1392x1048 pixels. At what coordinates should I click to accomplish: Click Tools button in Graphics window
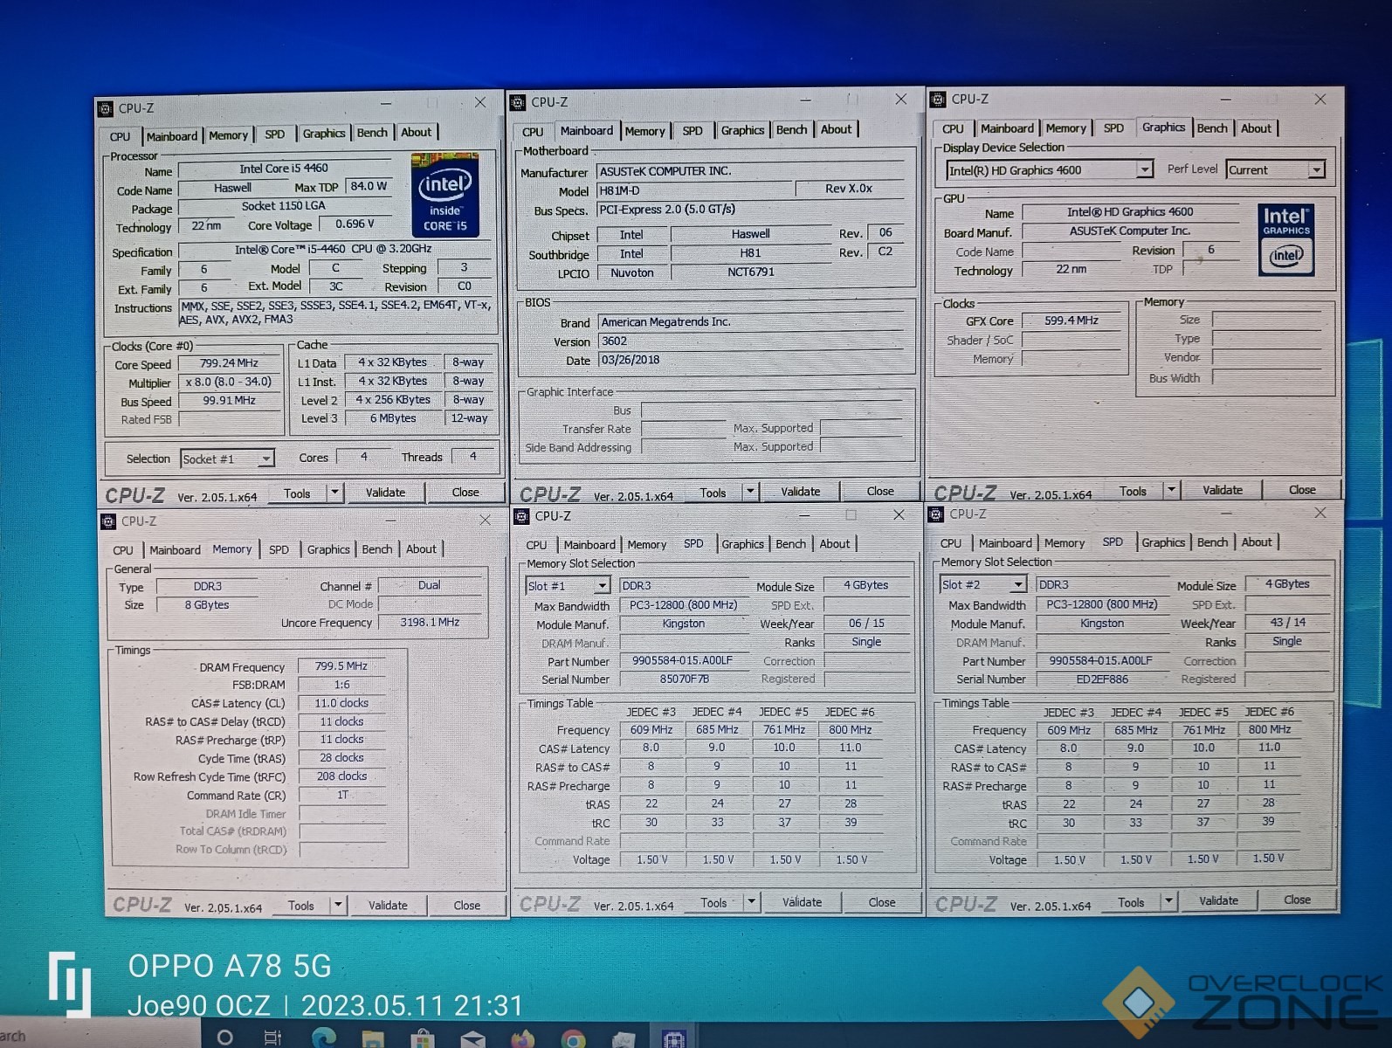[x=1133, y=492]
